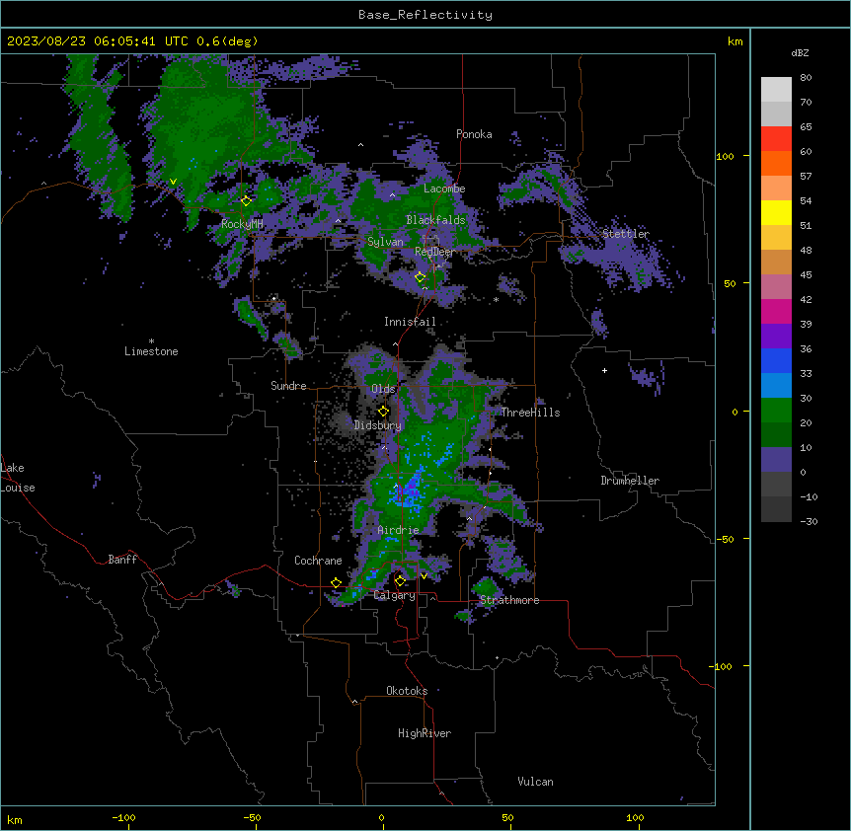
Task: Click the white plus marker west of Drumheller
Action: pyautogui.click(x=604, y=370)
